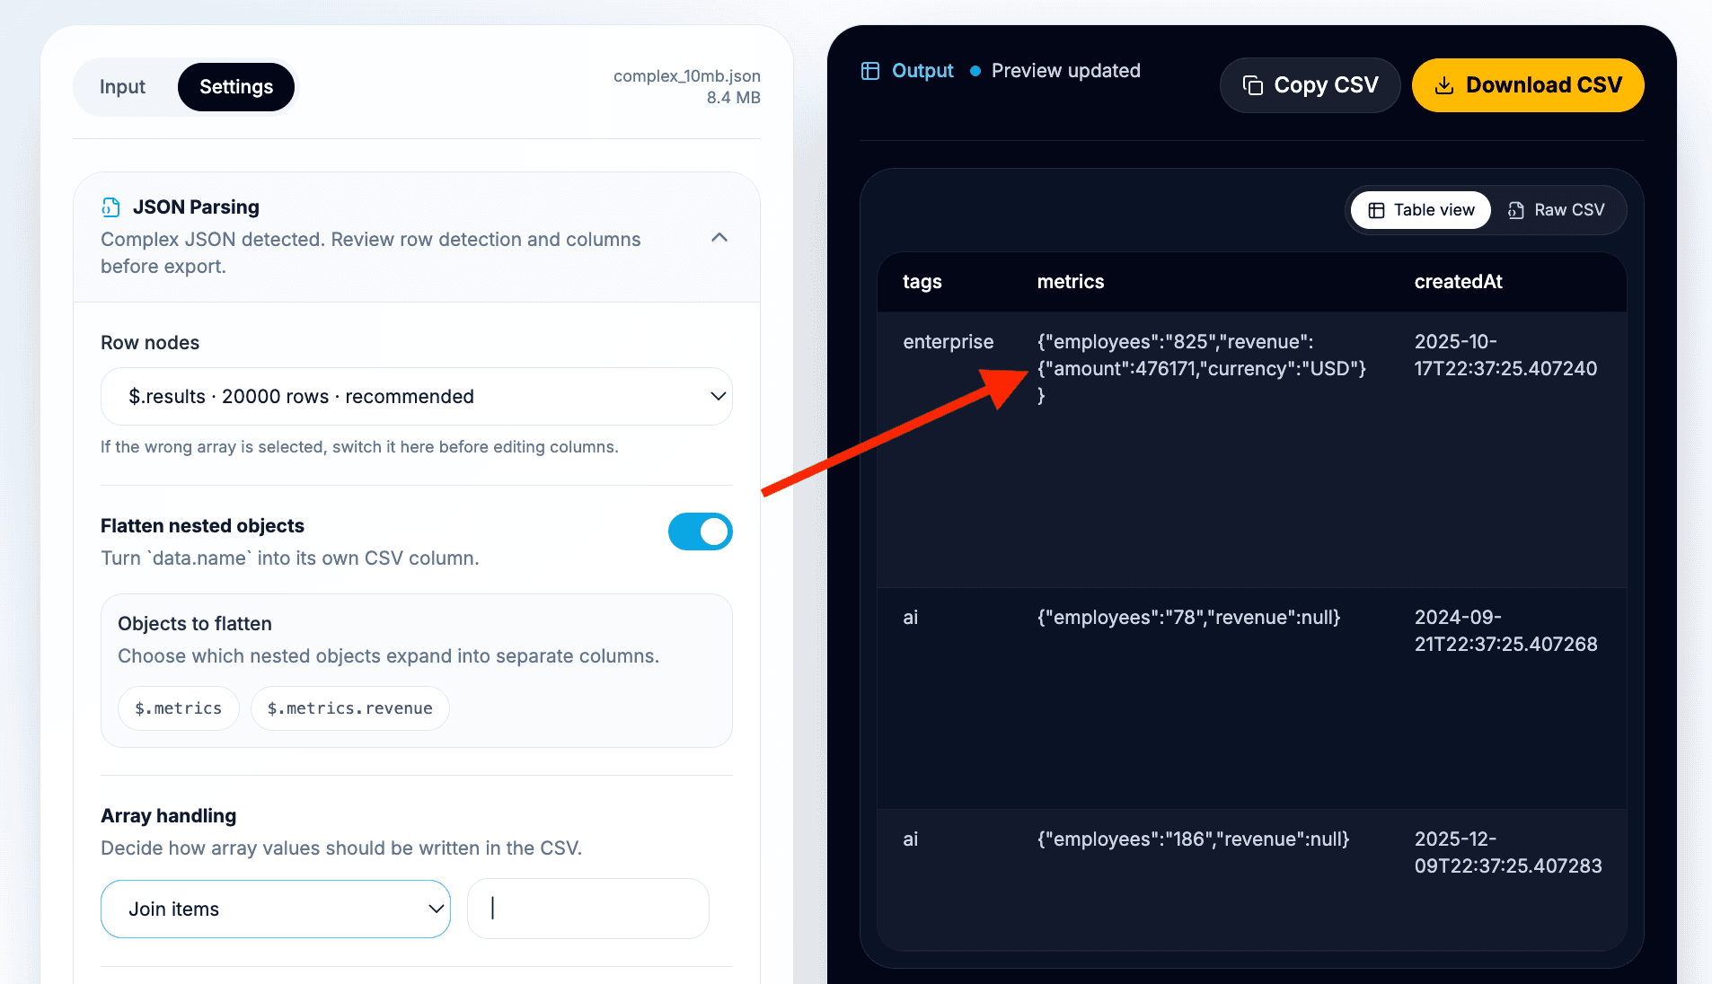
Task: Click the Objects to flatten heading
Action: 195,624
